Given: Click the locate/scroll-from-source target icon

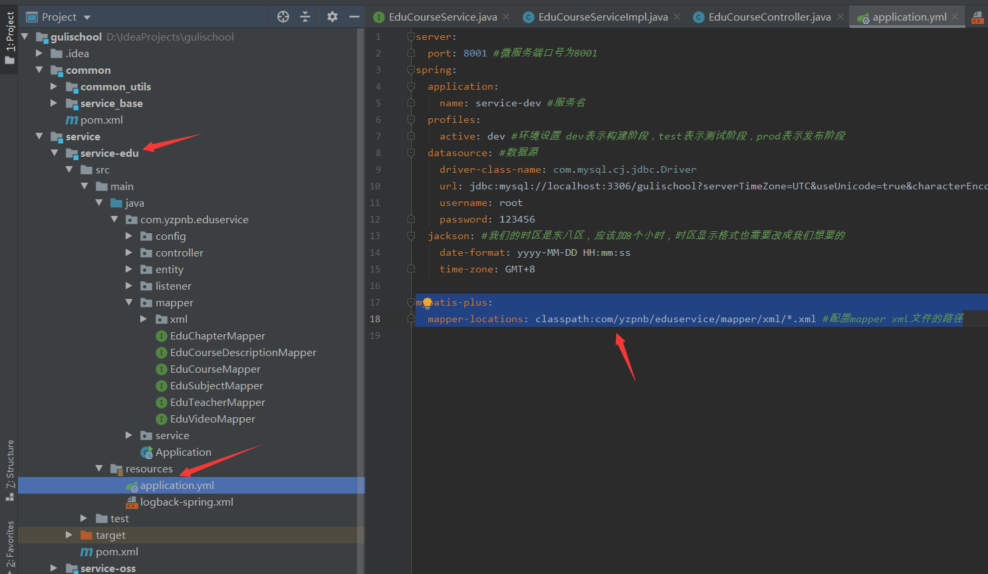Looking at the screenshot, I should (283, 17).
